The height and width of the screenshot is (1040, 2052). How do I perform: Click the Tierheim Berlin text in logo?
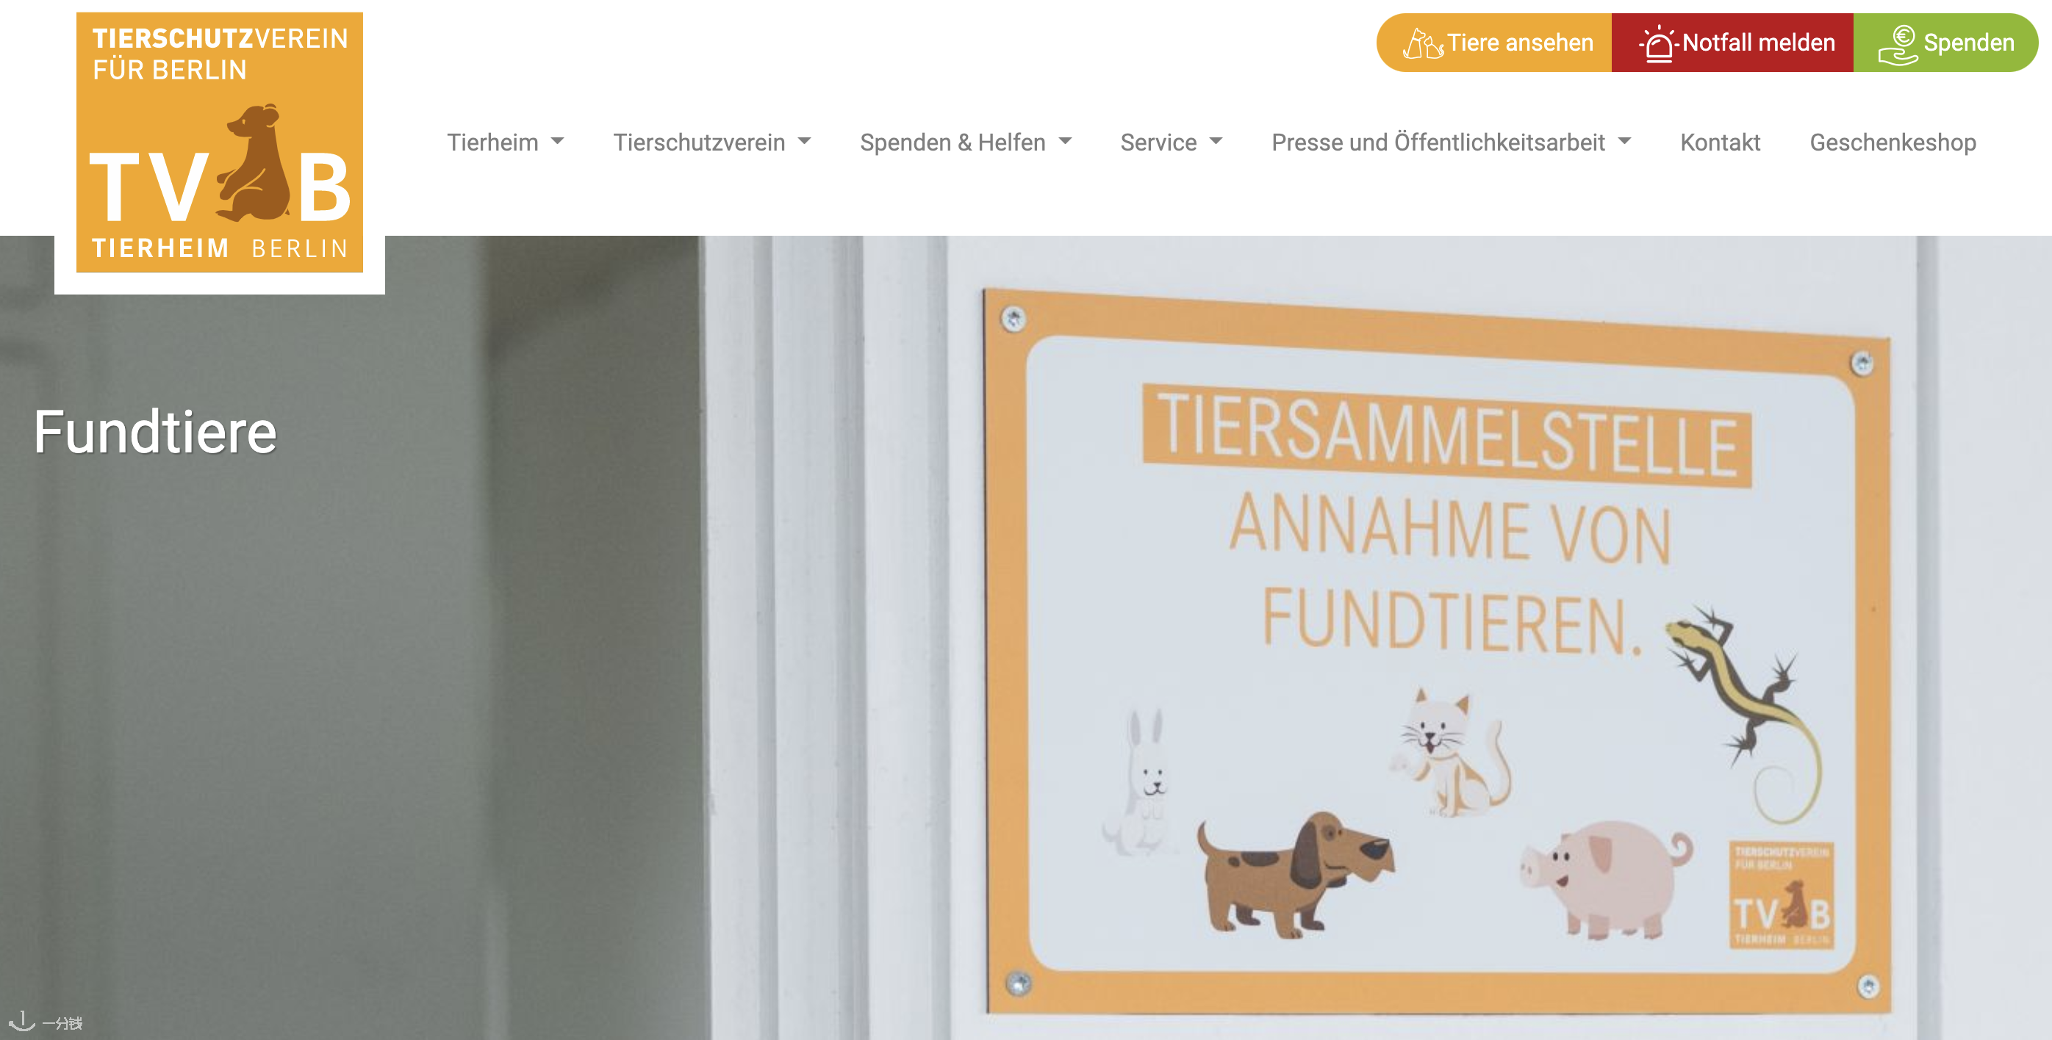(220, 248)
